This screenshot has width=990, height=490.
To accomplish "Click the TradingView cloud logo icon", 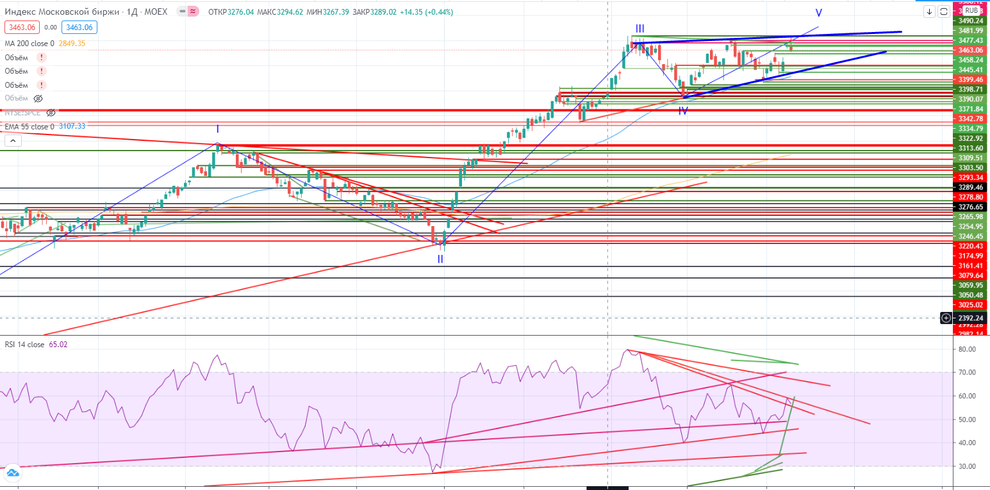I will tap(12, 474).
